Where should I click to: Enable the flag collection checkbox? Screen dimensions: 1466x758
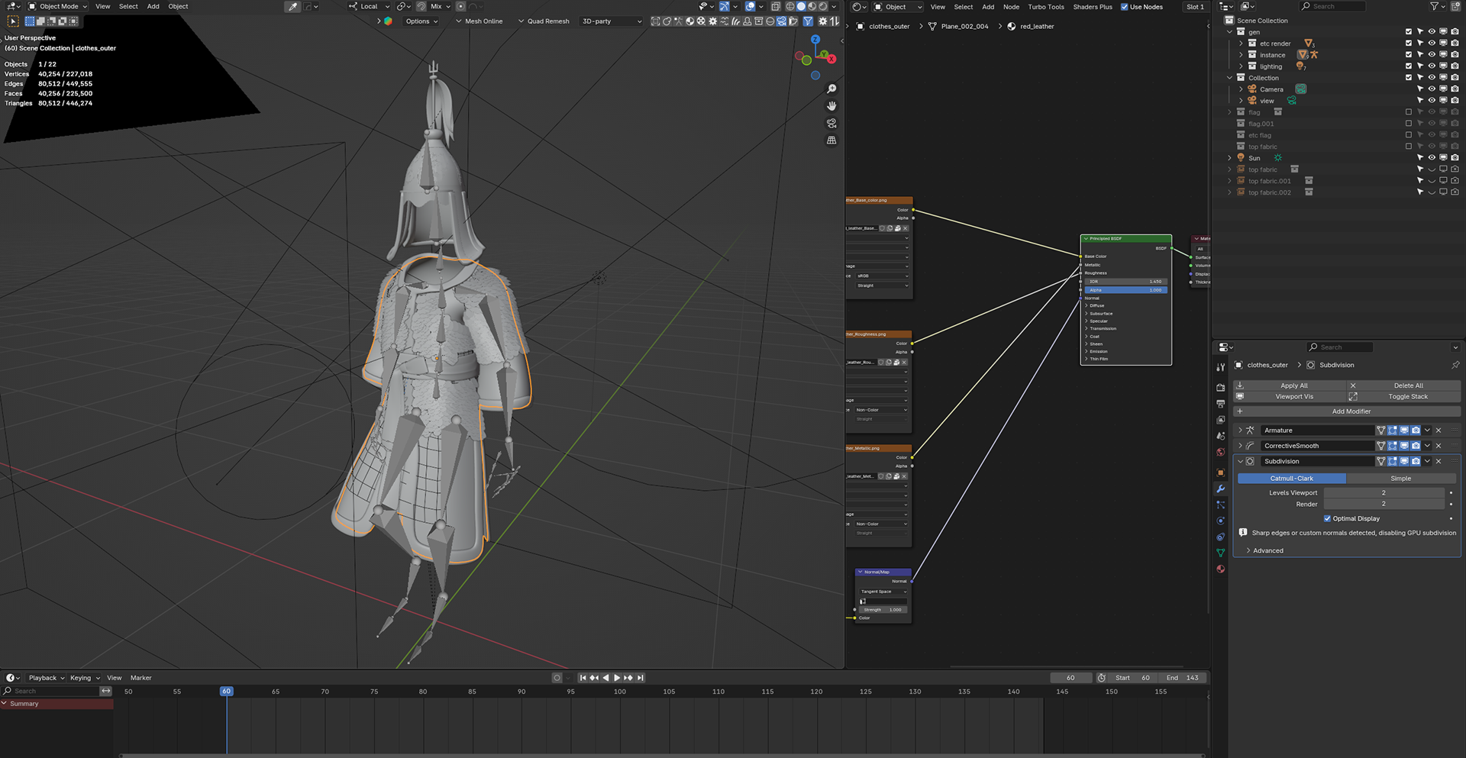[1409, 111]
